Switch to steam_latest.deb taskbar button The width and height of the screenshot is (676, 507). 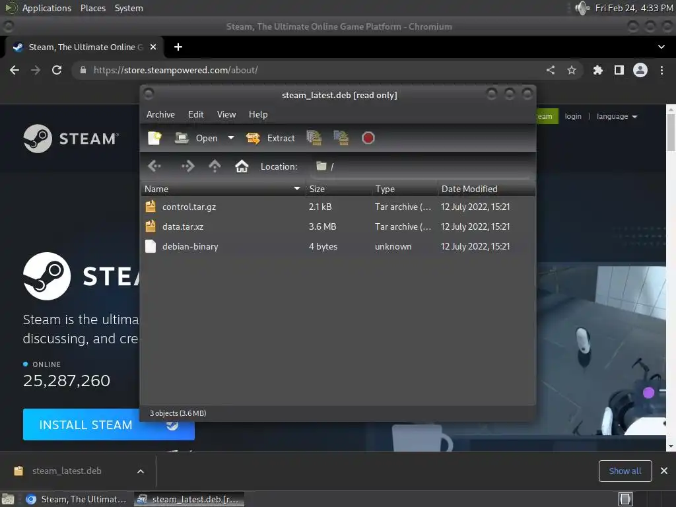[189, 499]
